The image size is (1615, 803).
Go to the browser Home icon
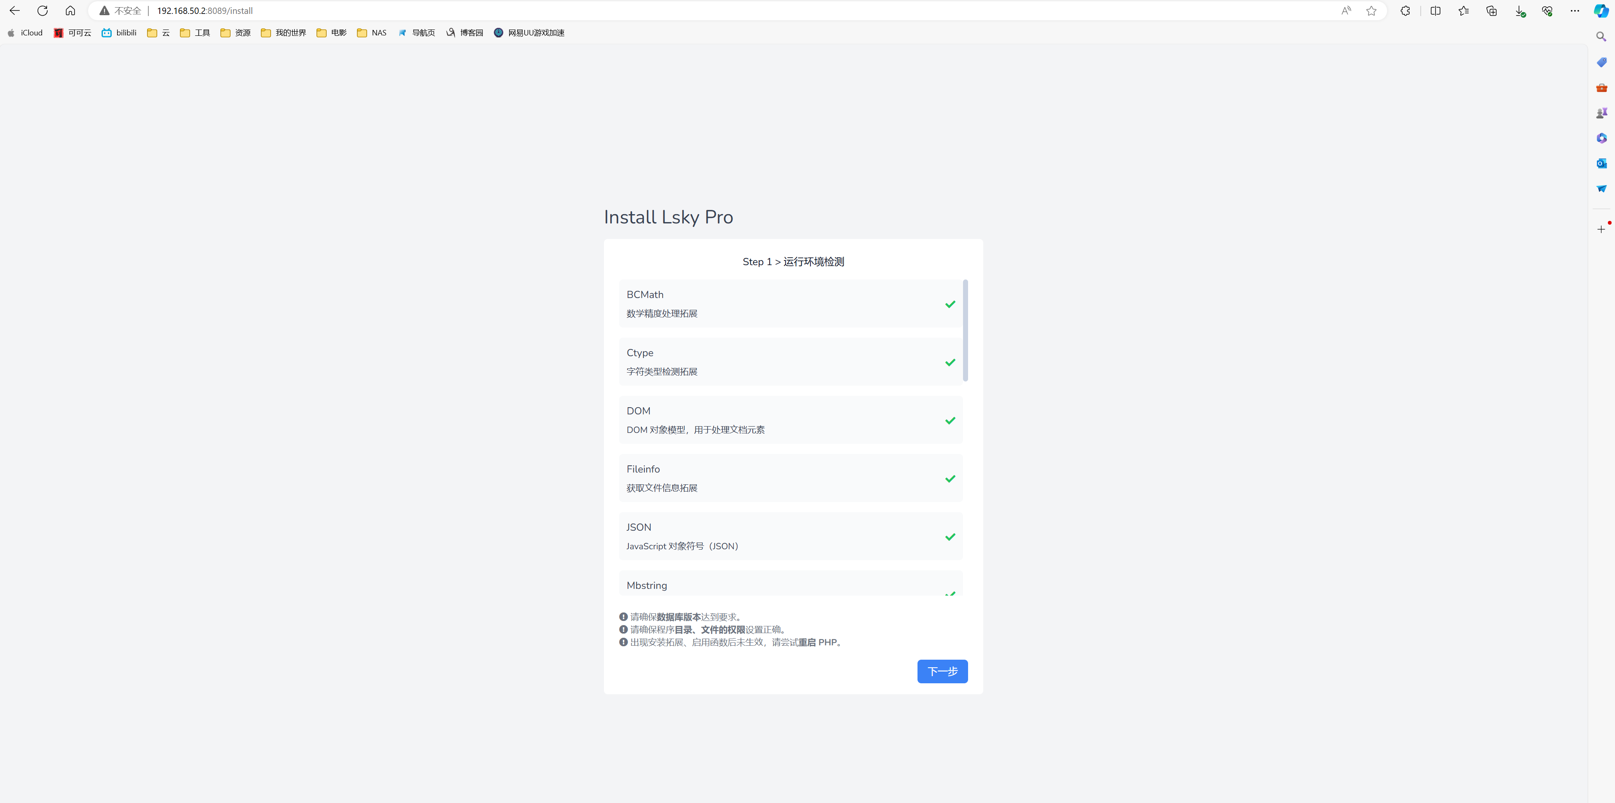[70, 11]
